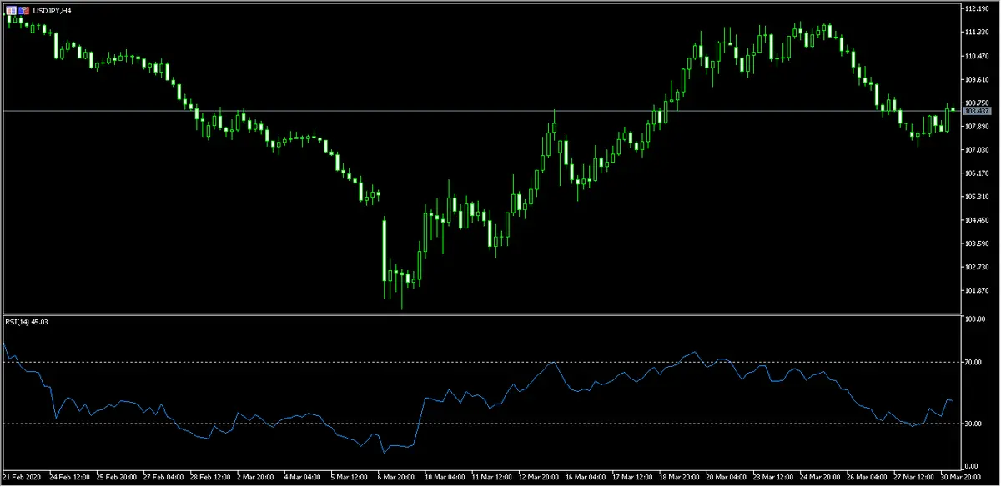Screen dimensions: 1001x487
Task: Click the 101.870 price scale label
Action: click(976, 290)
